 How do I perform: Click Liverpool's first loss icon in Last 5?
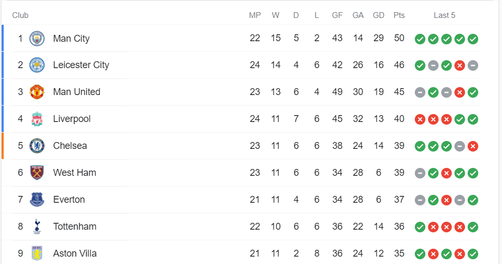[420, 119]
